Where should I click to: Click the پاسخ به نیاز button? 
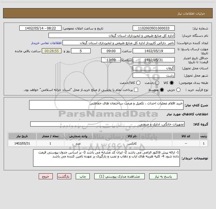pos(163,176)
